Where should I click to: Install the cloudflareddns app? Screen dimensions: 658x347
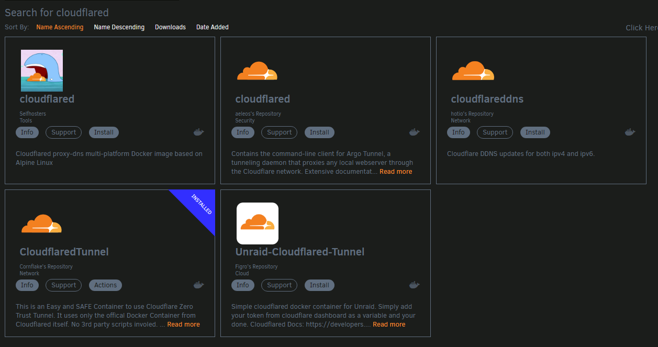pyautogui.click(x=535, y=132)
